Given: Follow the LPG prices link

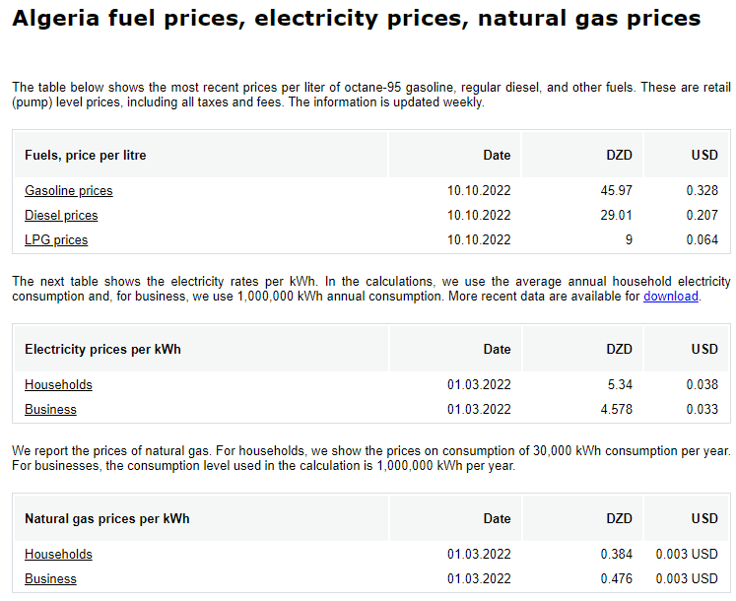Looking at the screenshot, I should (56, 240).
